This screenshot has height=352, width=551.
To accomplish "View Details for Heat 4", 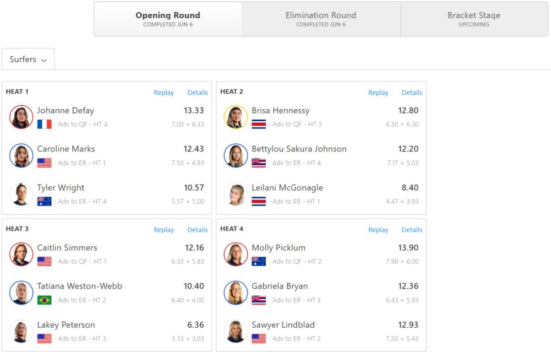I will click(x=412, y=230).
